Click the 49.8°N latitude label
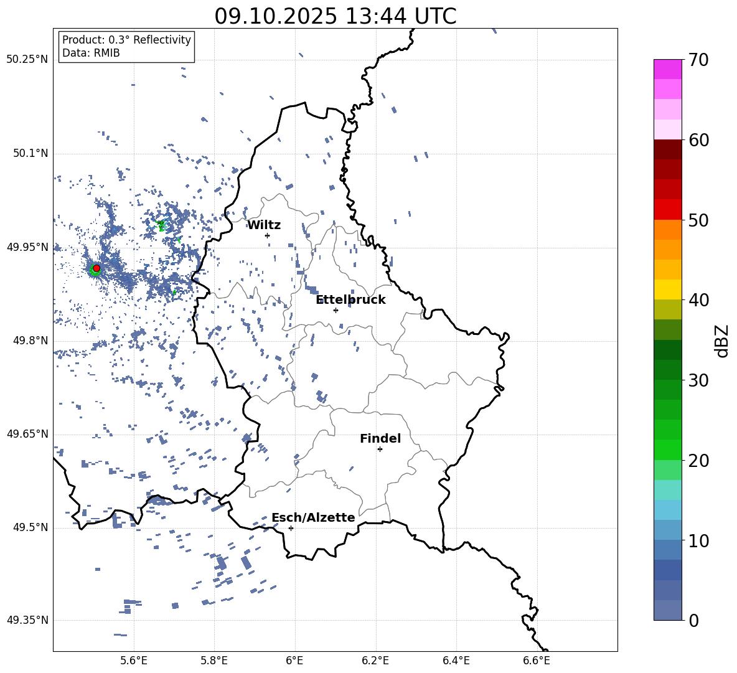Screen dimensions: 737x673 coord(31,341)
